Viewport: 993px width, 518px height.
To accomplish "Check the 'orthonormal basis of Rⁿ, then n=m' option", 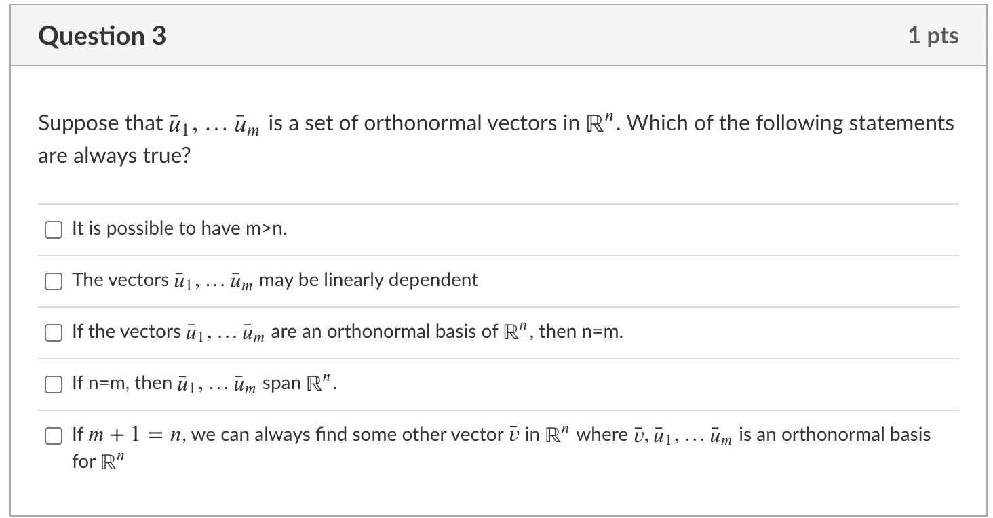I will coord(53,332).
